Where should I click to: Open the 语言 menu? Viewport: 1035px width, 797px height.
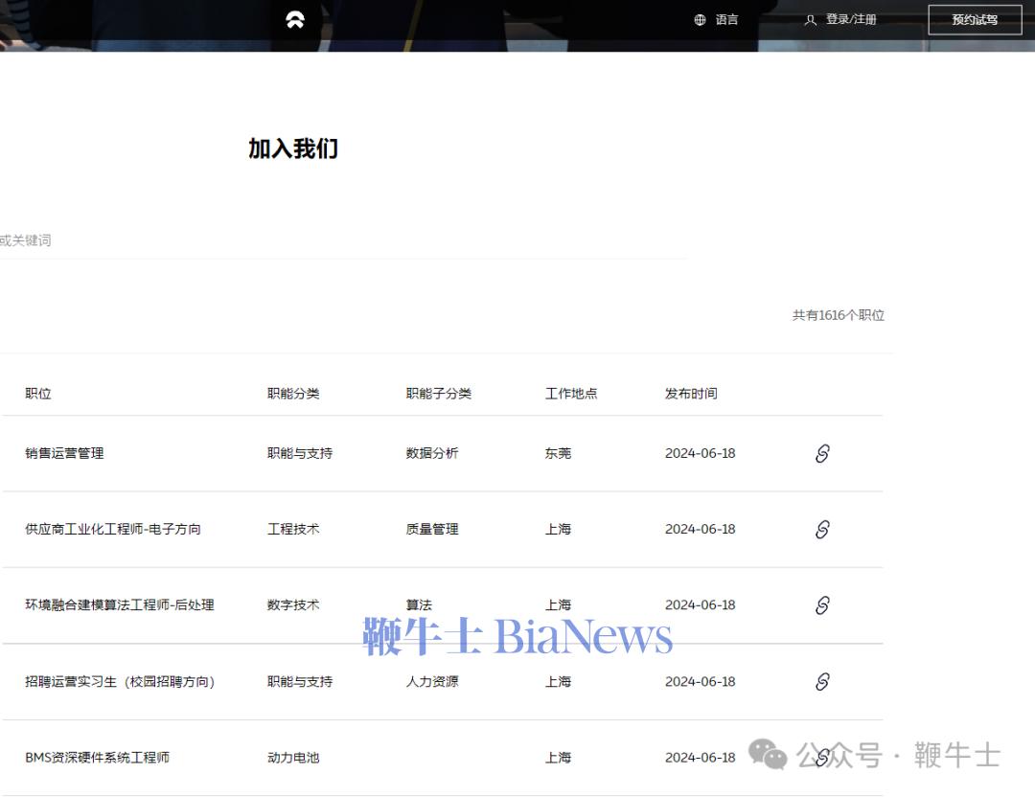click(726, 20)
